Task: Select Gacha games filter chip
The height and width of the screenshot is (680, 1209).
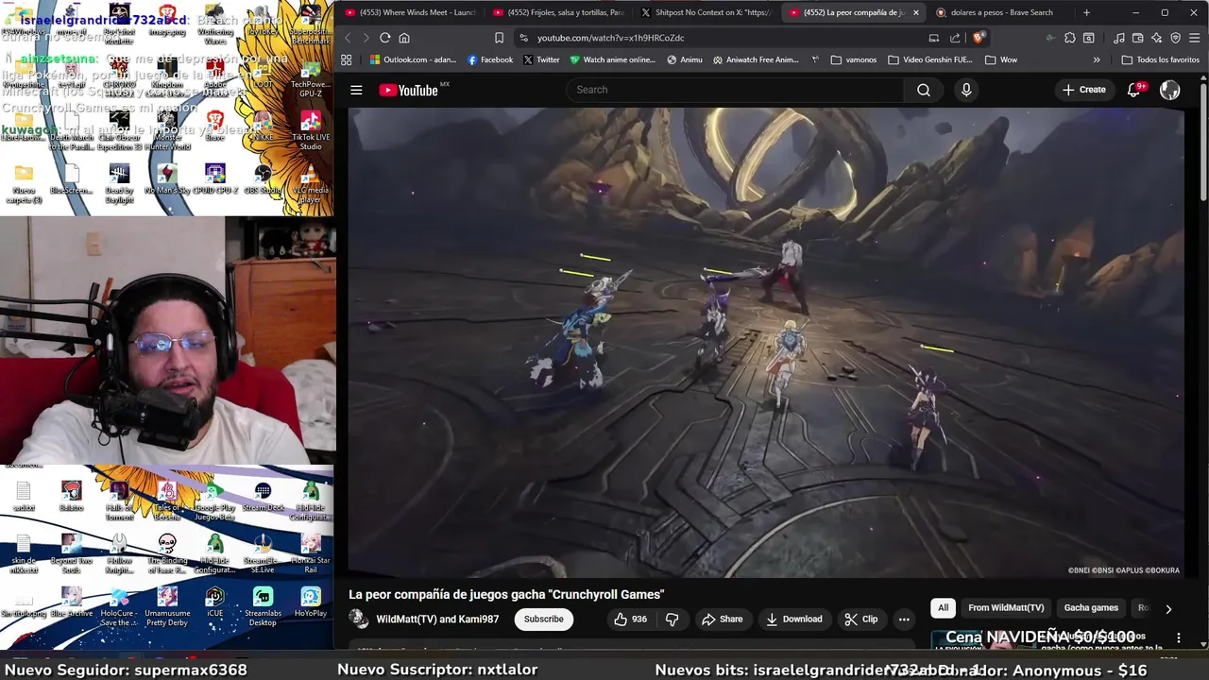Action: 1091,608
